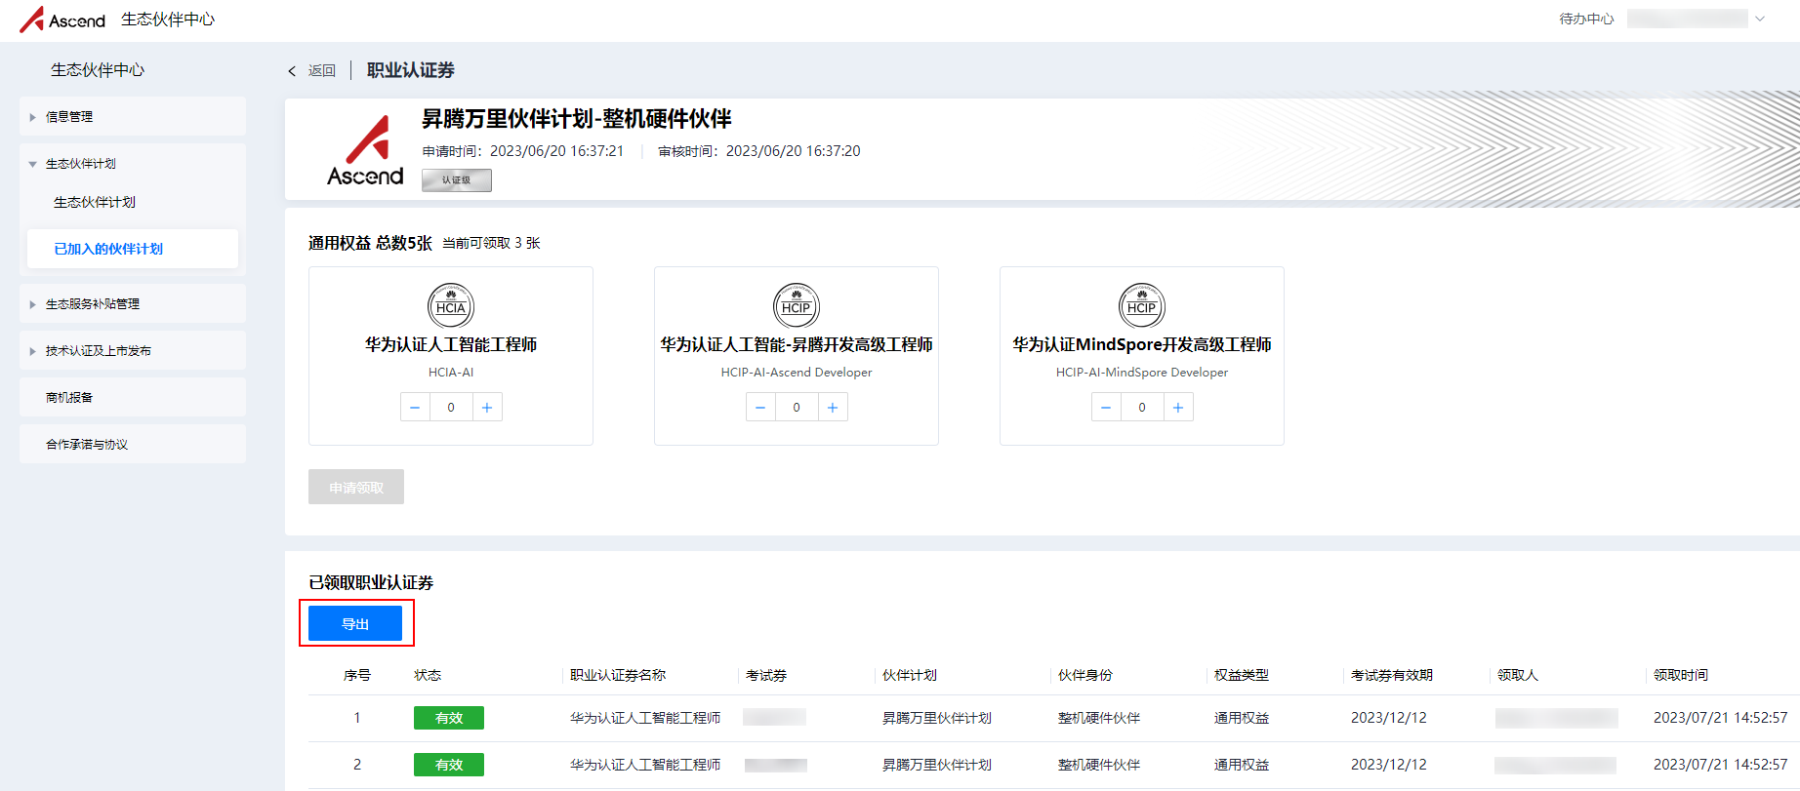Click the back arrow chevron icon
This screenshot has height=791, width=1800.
click(x=292, y=71)
